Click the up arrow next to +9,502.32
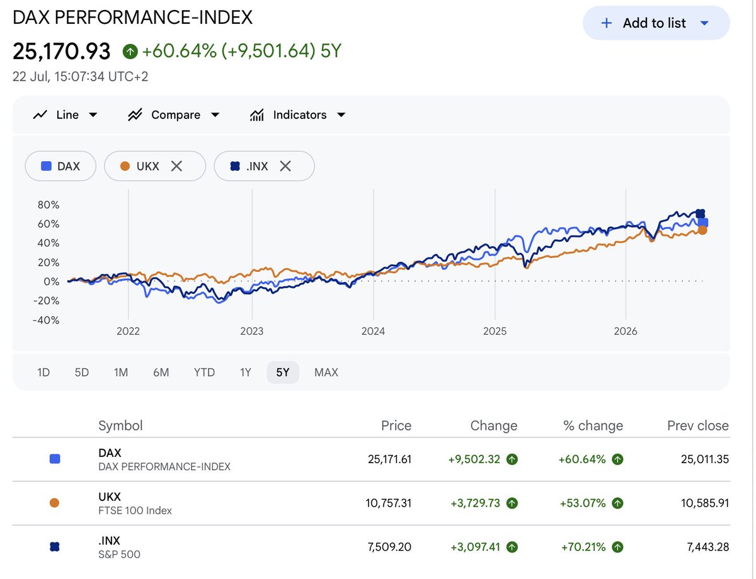This screenshot has height=579, width=756. pos(512,459)
